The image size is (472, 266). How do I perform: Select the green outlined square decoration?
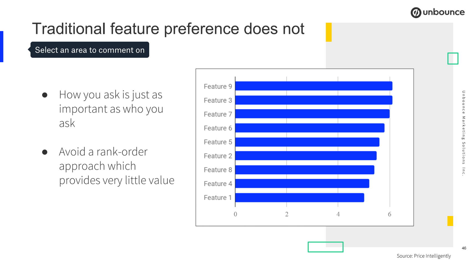point(453,58)
